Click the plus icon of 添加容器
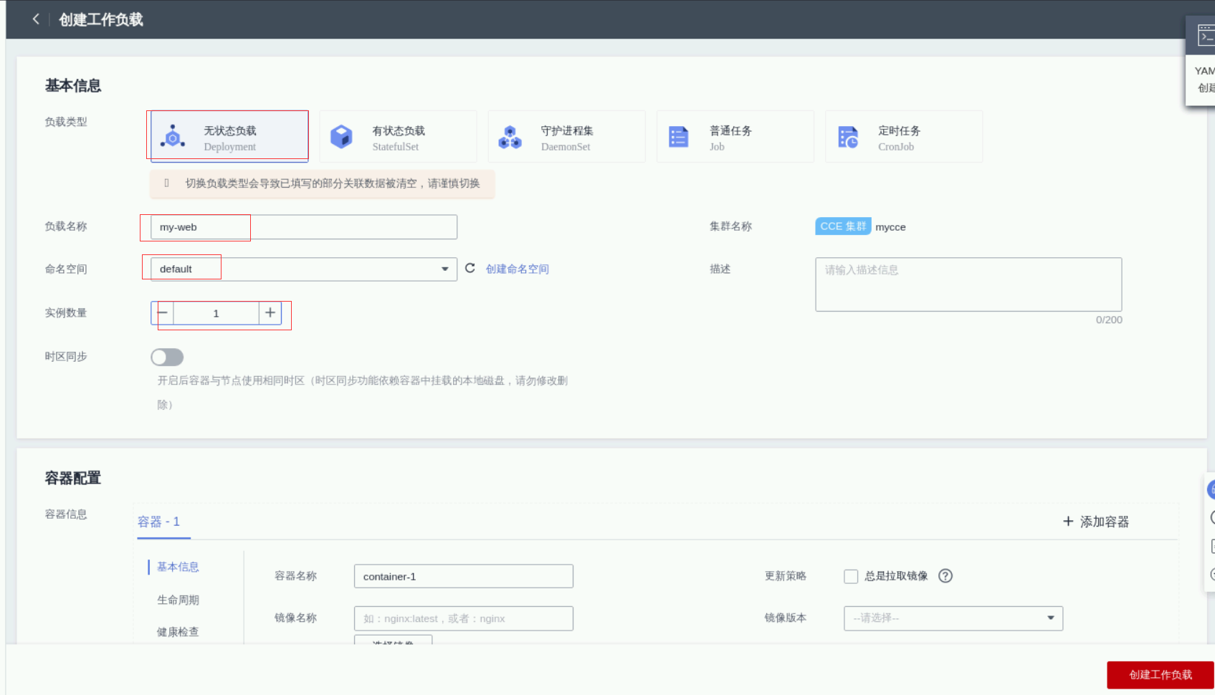Image resolution: width=1215 pixels, height=695 pixels. coord(1068,522)
